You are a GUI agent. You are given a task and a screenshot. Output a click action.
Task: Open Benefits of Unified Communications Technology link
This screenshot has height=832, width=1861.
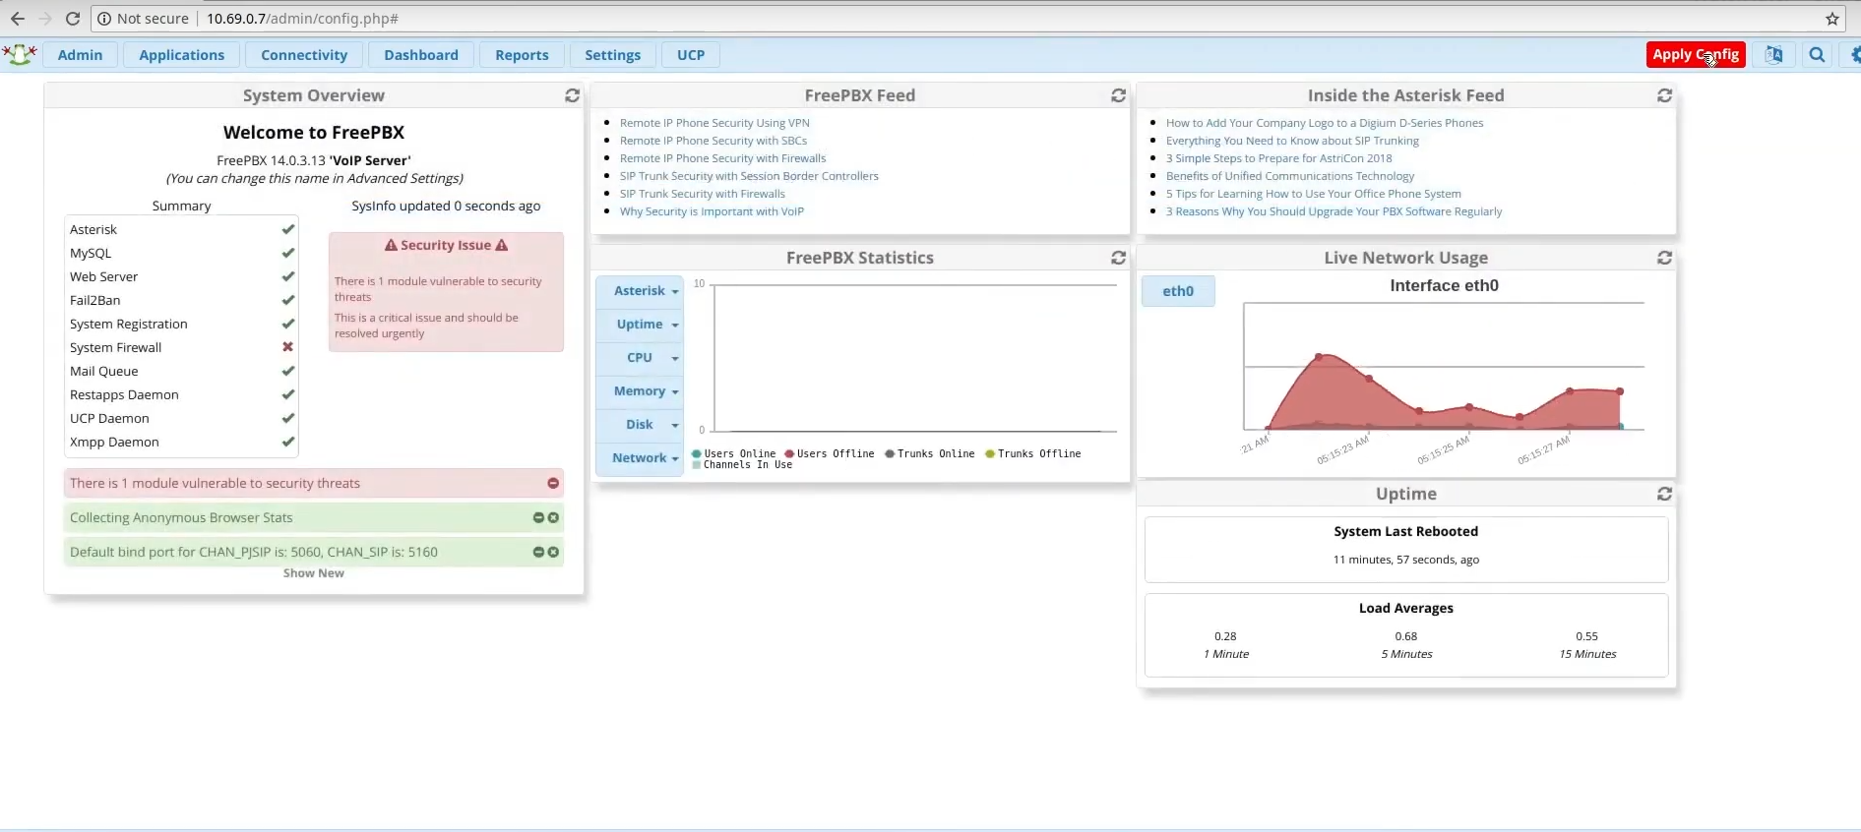[x=1290, y=176]
